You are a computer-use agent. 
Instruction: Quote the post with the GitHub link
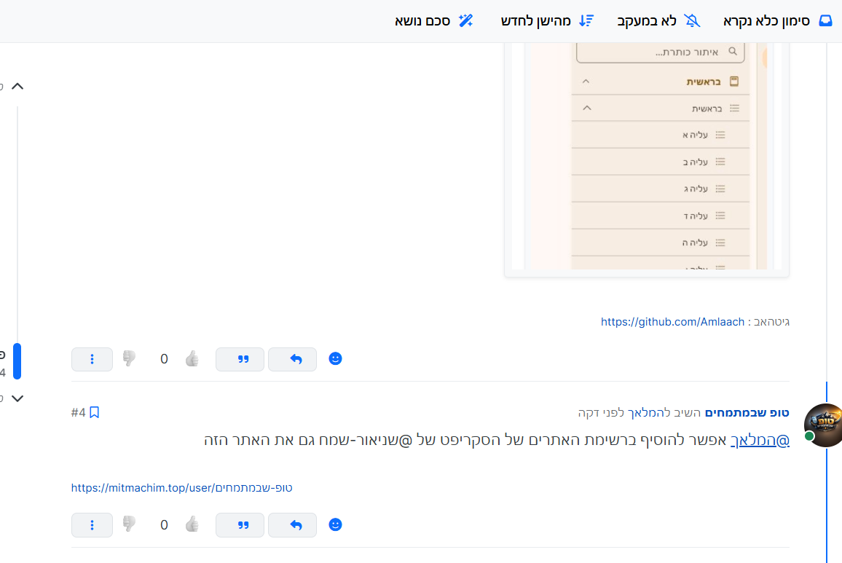click(240, 359)
